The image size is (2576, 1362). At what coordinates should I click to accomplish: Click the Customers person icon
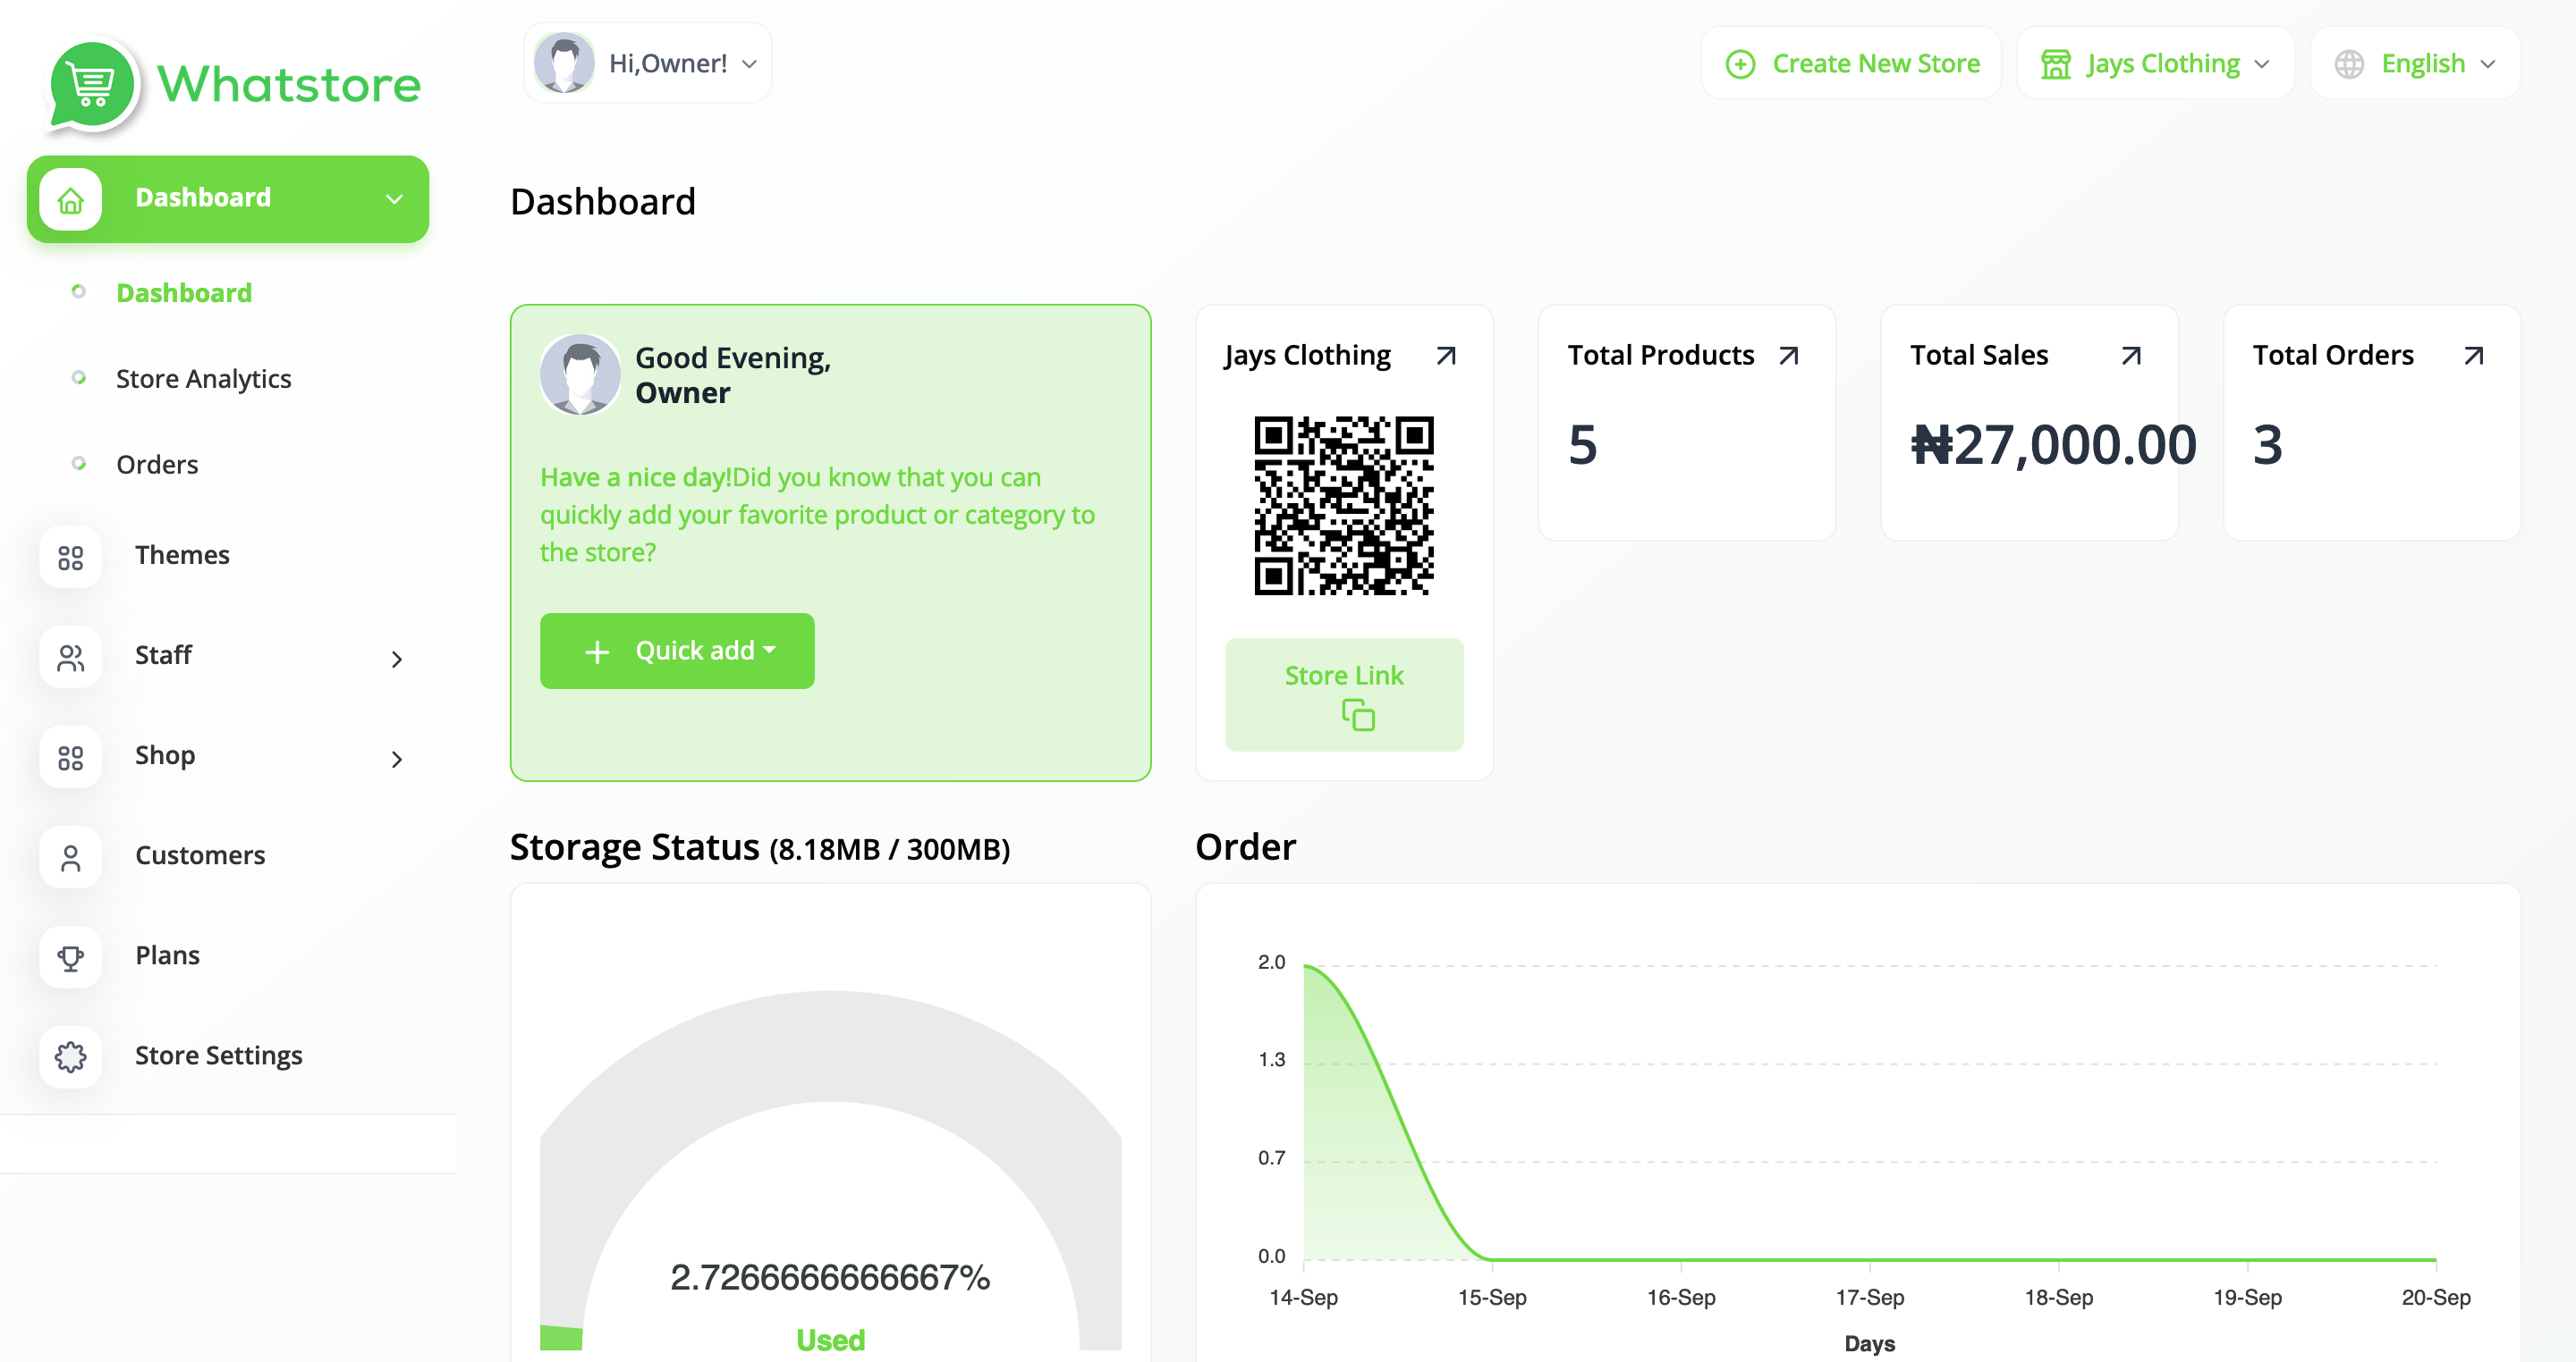pos(70,856)
